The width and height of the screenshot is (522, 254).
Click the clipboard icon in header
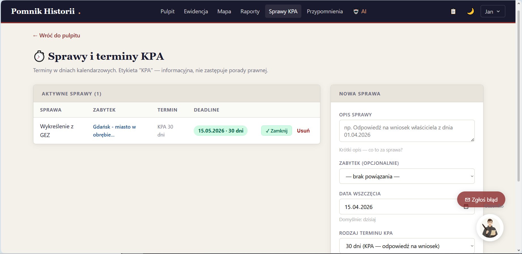pos(453,11)
